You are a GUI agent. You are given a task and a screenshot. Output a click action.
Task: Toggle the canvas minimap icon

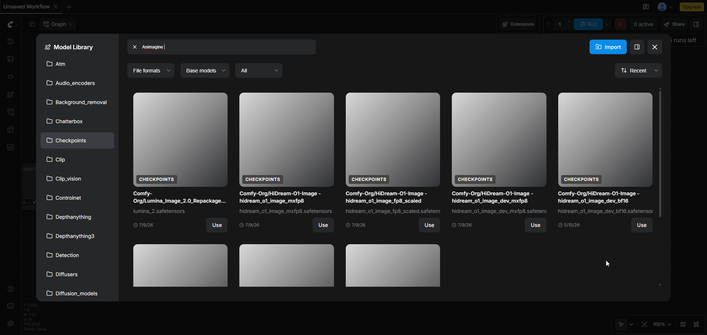(683, 324)
